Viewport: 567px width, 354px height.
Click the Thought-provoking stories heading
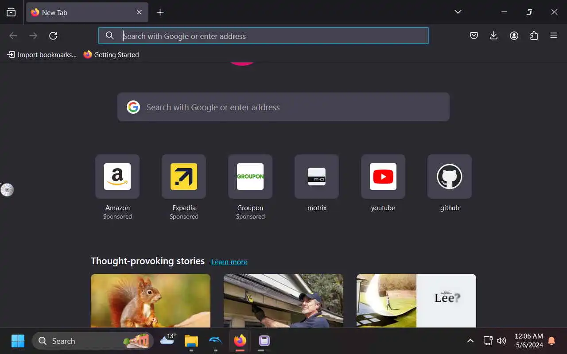pyautogui.click(x=148, y=261)
